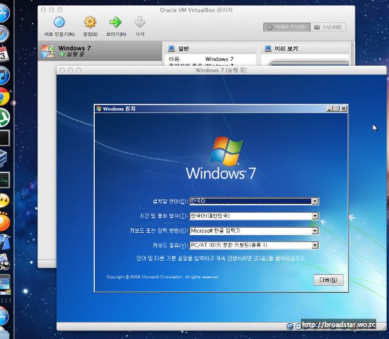Click the 'Windows 7 [실행 중]' window title bar
Viewport: 389px width, 339px height.
click(x=221, y=70)
